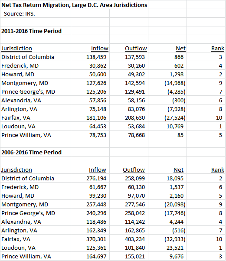
Task: Select Prince William, VA net 9,676
Action: 177,257
